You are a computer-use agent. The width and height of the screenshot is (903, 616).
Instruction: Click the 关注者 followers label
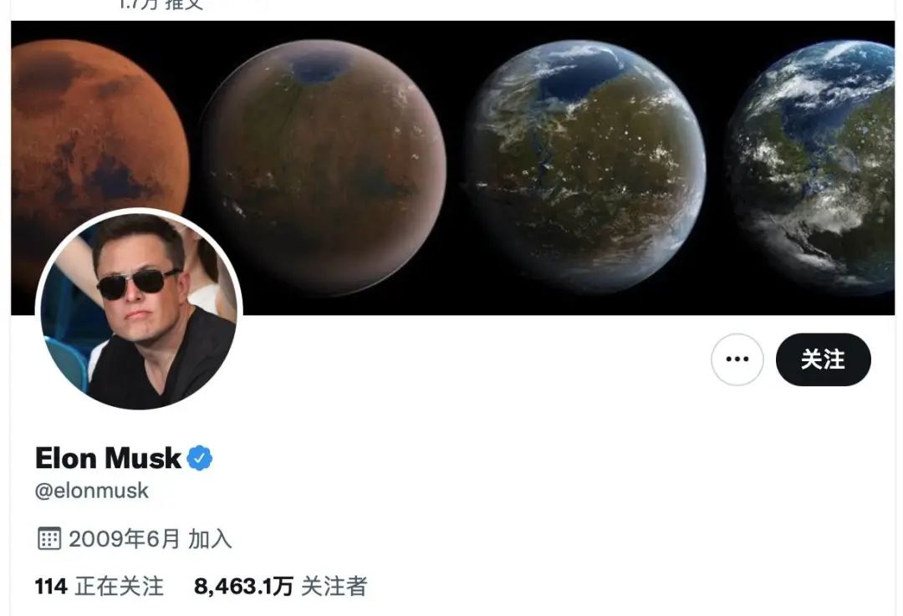tap(334, 586)
